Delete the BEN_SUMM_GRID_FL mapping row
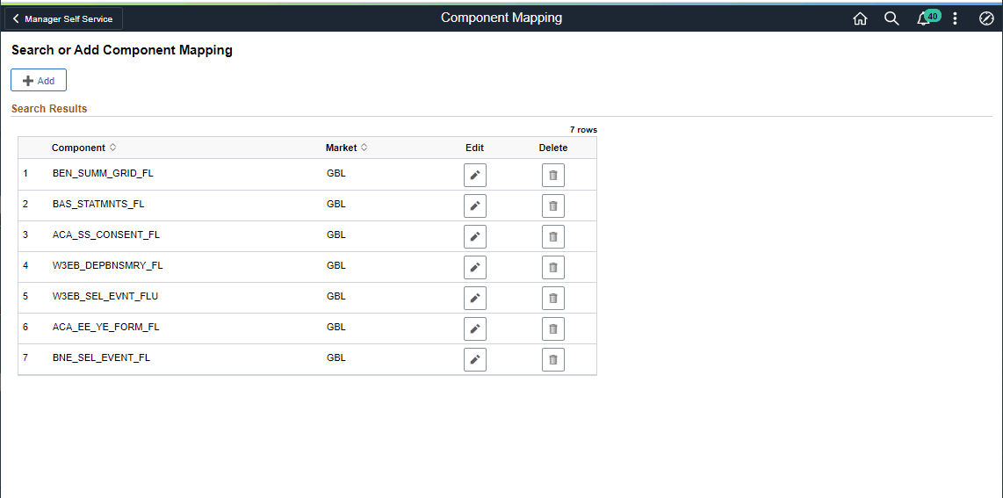The height and width of the screenshot is (498, 1003). [553, 175]
